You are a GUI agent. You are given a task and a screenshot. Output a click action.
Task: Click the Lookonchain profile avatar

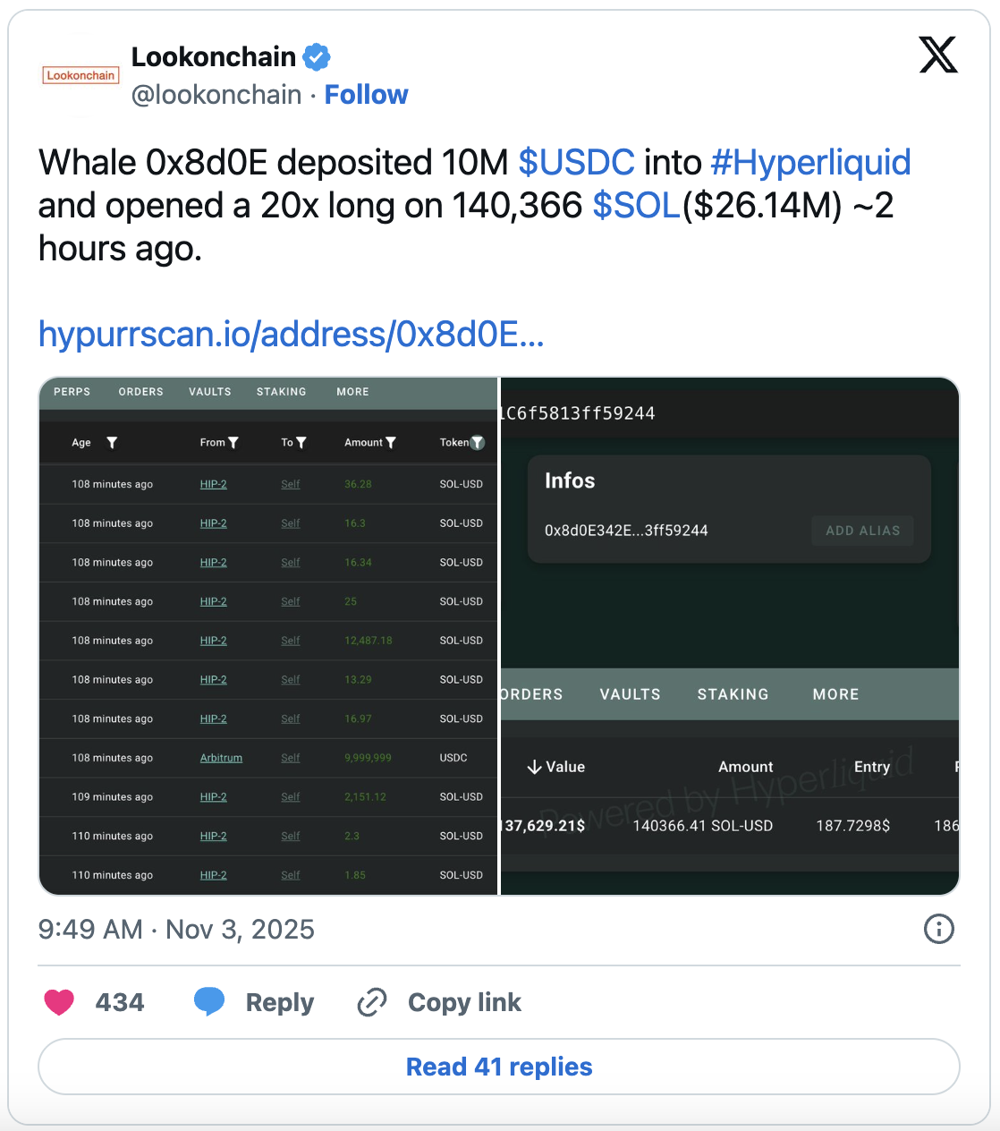coord(80,74)
